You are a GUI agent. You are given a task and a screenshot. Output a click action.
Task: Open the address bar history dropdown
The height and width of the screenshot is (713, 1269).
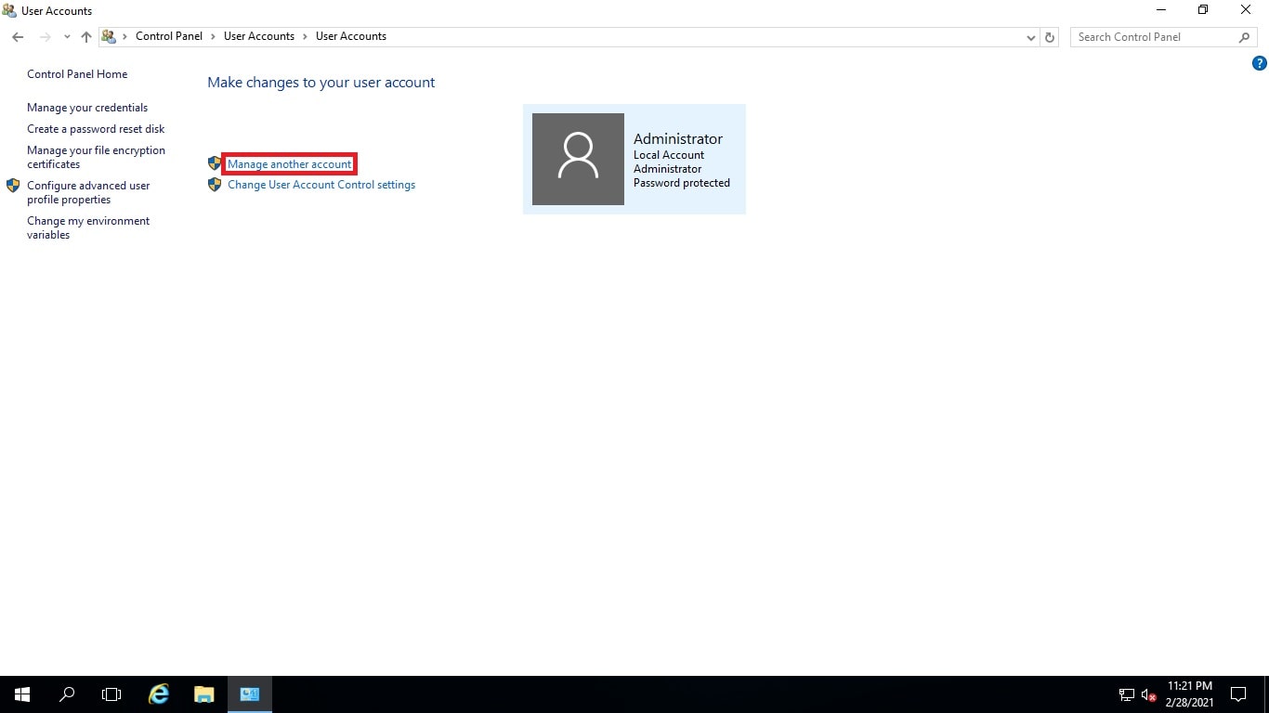tap(1030, 37)
